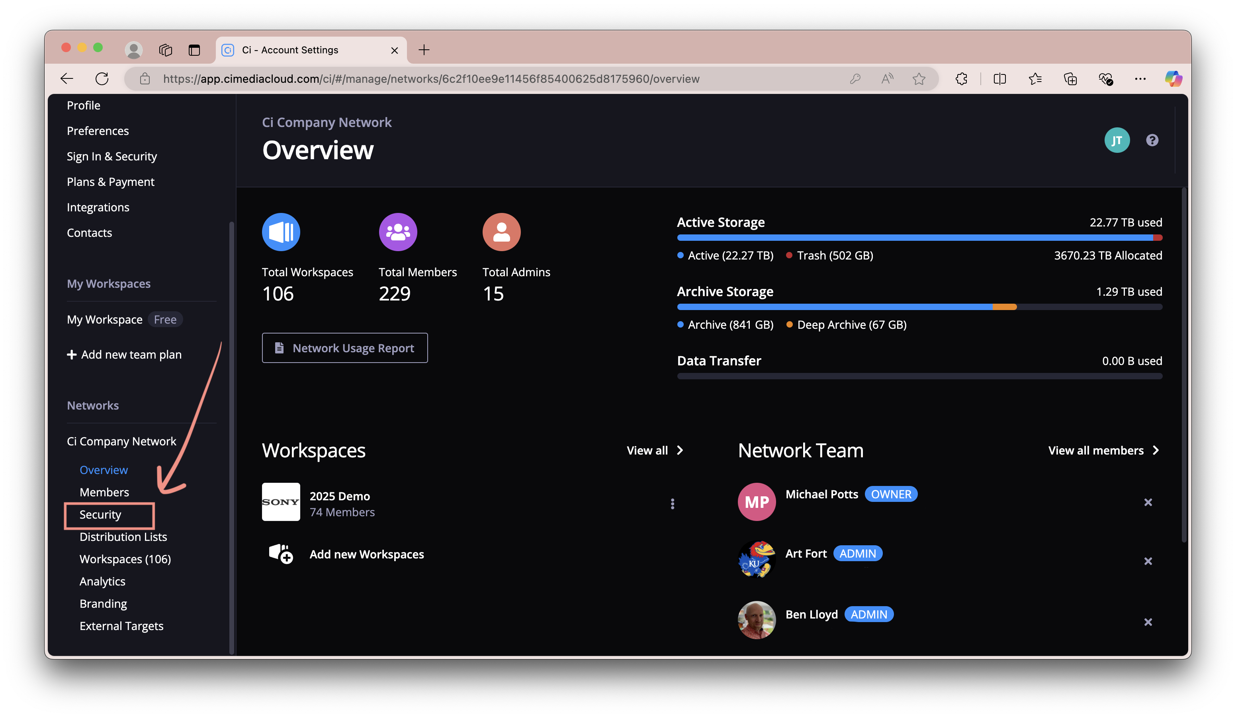The width and height of the screenshot is (1236, 718).
Task: Open Distribution Lists
Action: point(123,537)
